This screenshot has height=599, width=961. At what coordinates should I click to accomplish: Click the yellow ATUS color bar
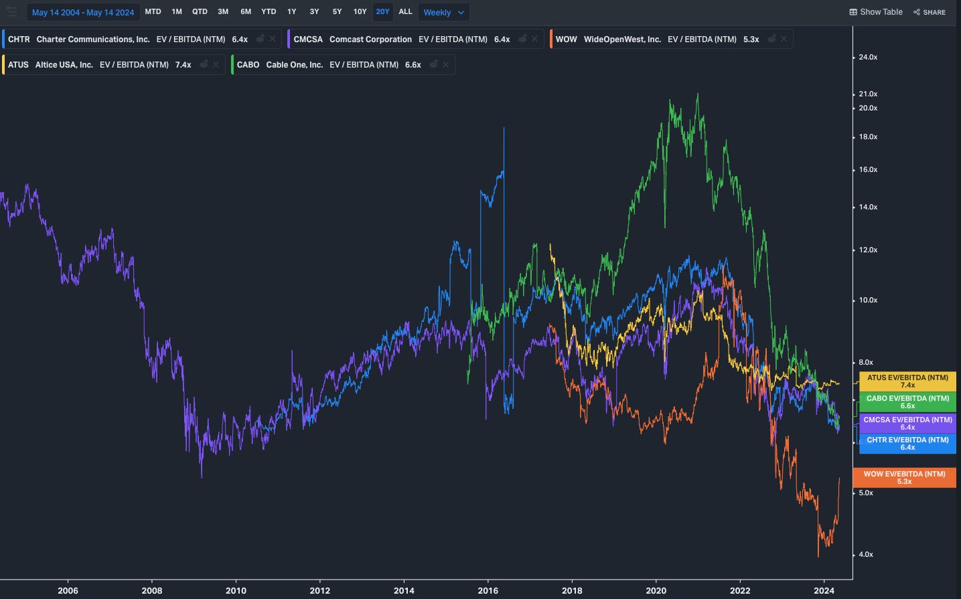click(3, 64)
